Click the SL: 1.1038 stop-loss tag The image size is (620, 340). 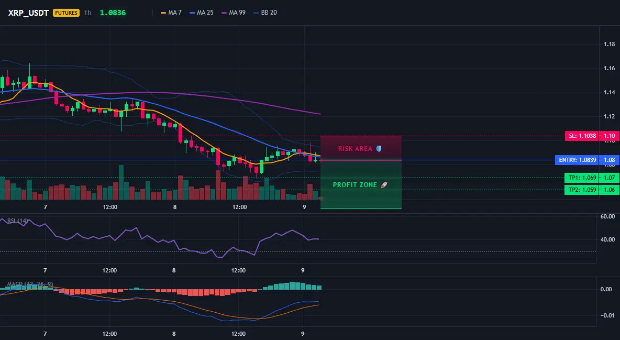click(582, 136)
